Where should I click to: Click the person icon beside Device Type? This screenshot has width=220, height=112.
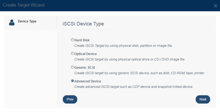pyautogui.click(x=12, y=22)
